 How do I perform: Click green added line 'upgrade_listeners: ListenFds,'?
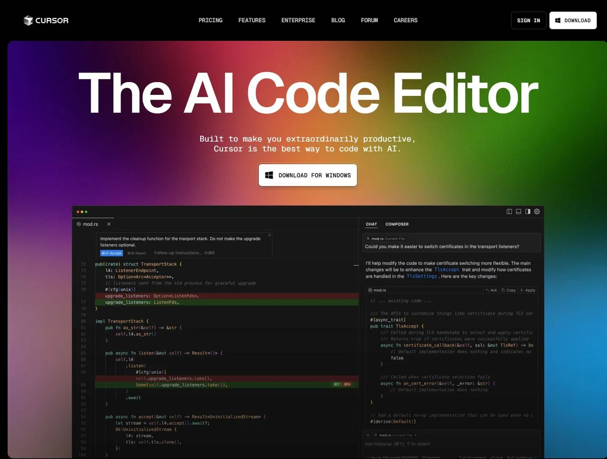point(142,302)
